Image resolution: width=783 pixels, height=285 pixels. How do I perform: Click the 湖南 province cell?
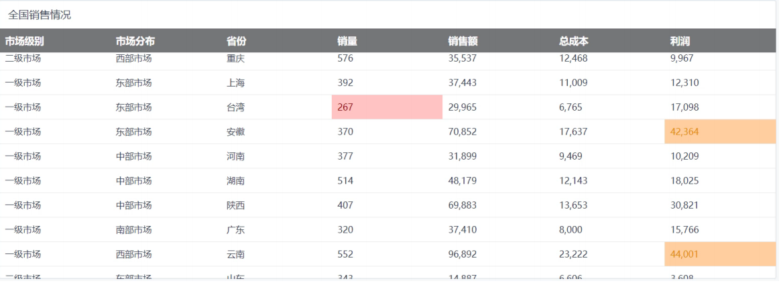236,180
